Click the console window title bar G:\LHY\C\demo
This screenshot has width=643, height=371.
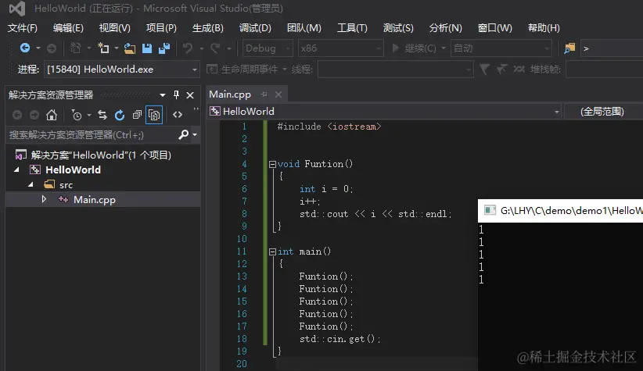560,210
